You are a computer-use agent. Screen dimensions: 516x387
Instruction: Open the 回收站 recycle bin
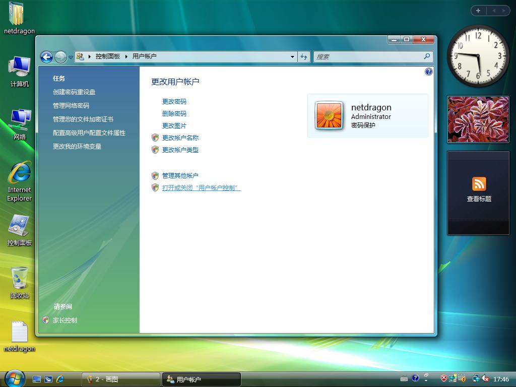20,283
